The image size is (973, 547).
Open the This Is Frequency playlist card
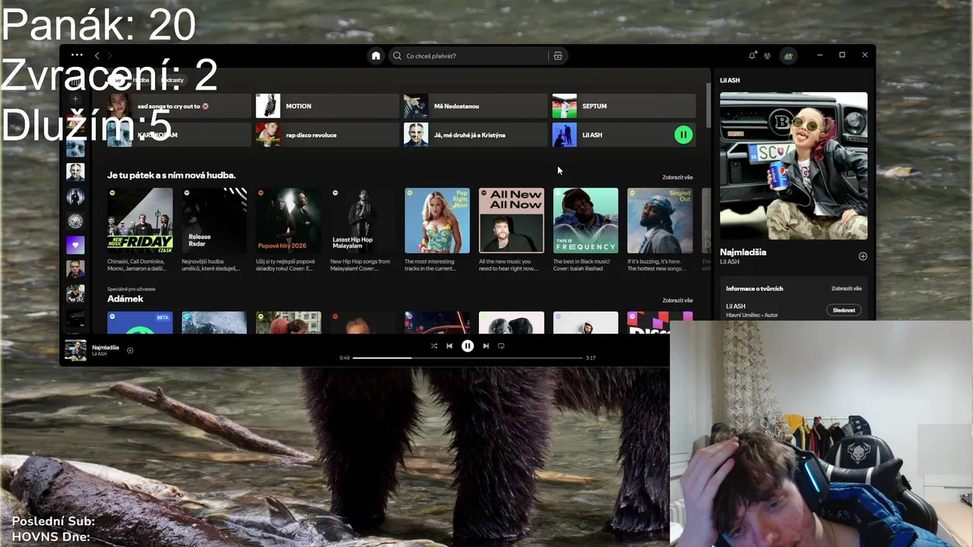(585, 230)
